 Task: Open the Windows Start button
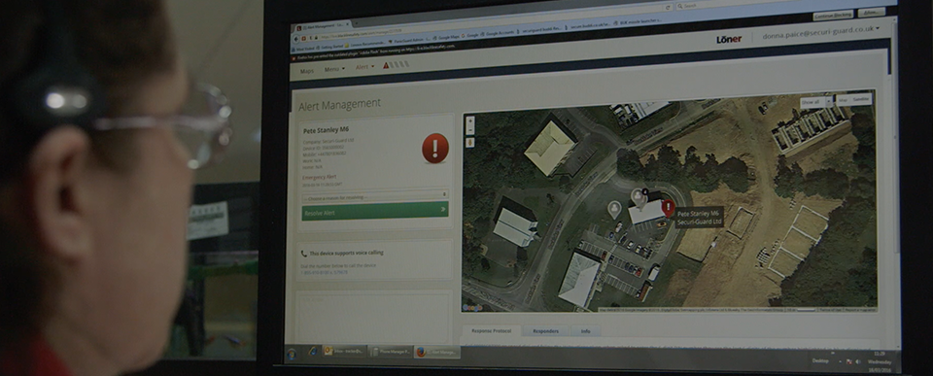pos(293,354)
